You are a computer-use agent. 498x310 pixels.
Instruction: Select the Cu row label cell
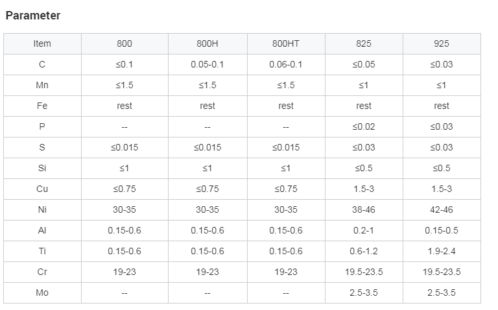(x=42, y=189)
